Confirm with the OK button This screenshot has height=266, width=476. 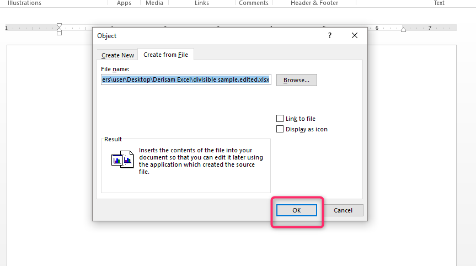coord(297,210)
